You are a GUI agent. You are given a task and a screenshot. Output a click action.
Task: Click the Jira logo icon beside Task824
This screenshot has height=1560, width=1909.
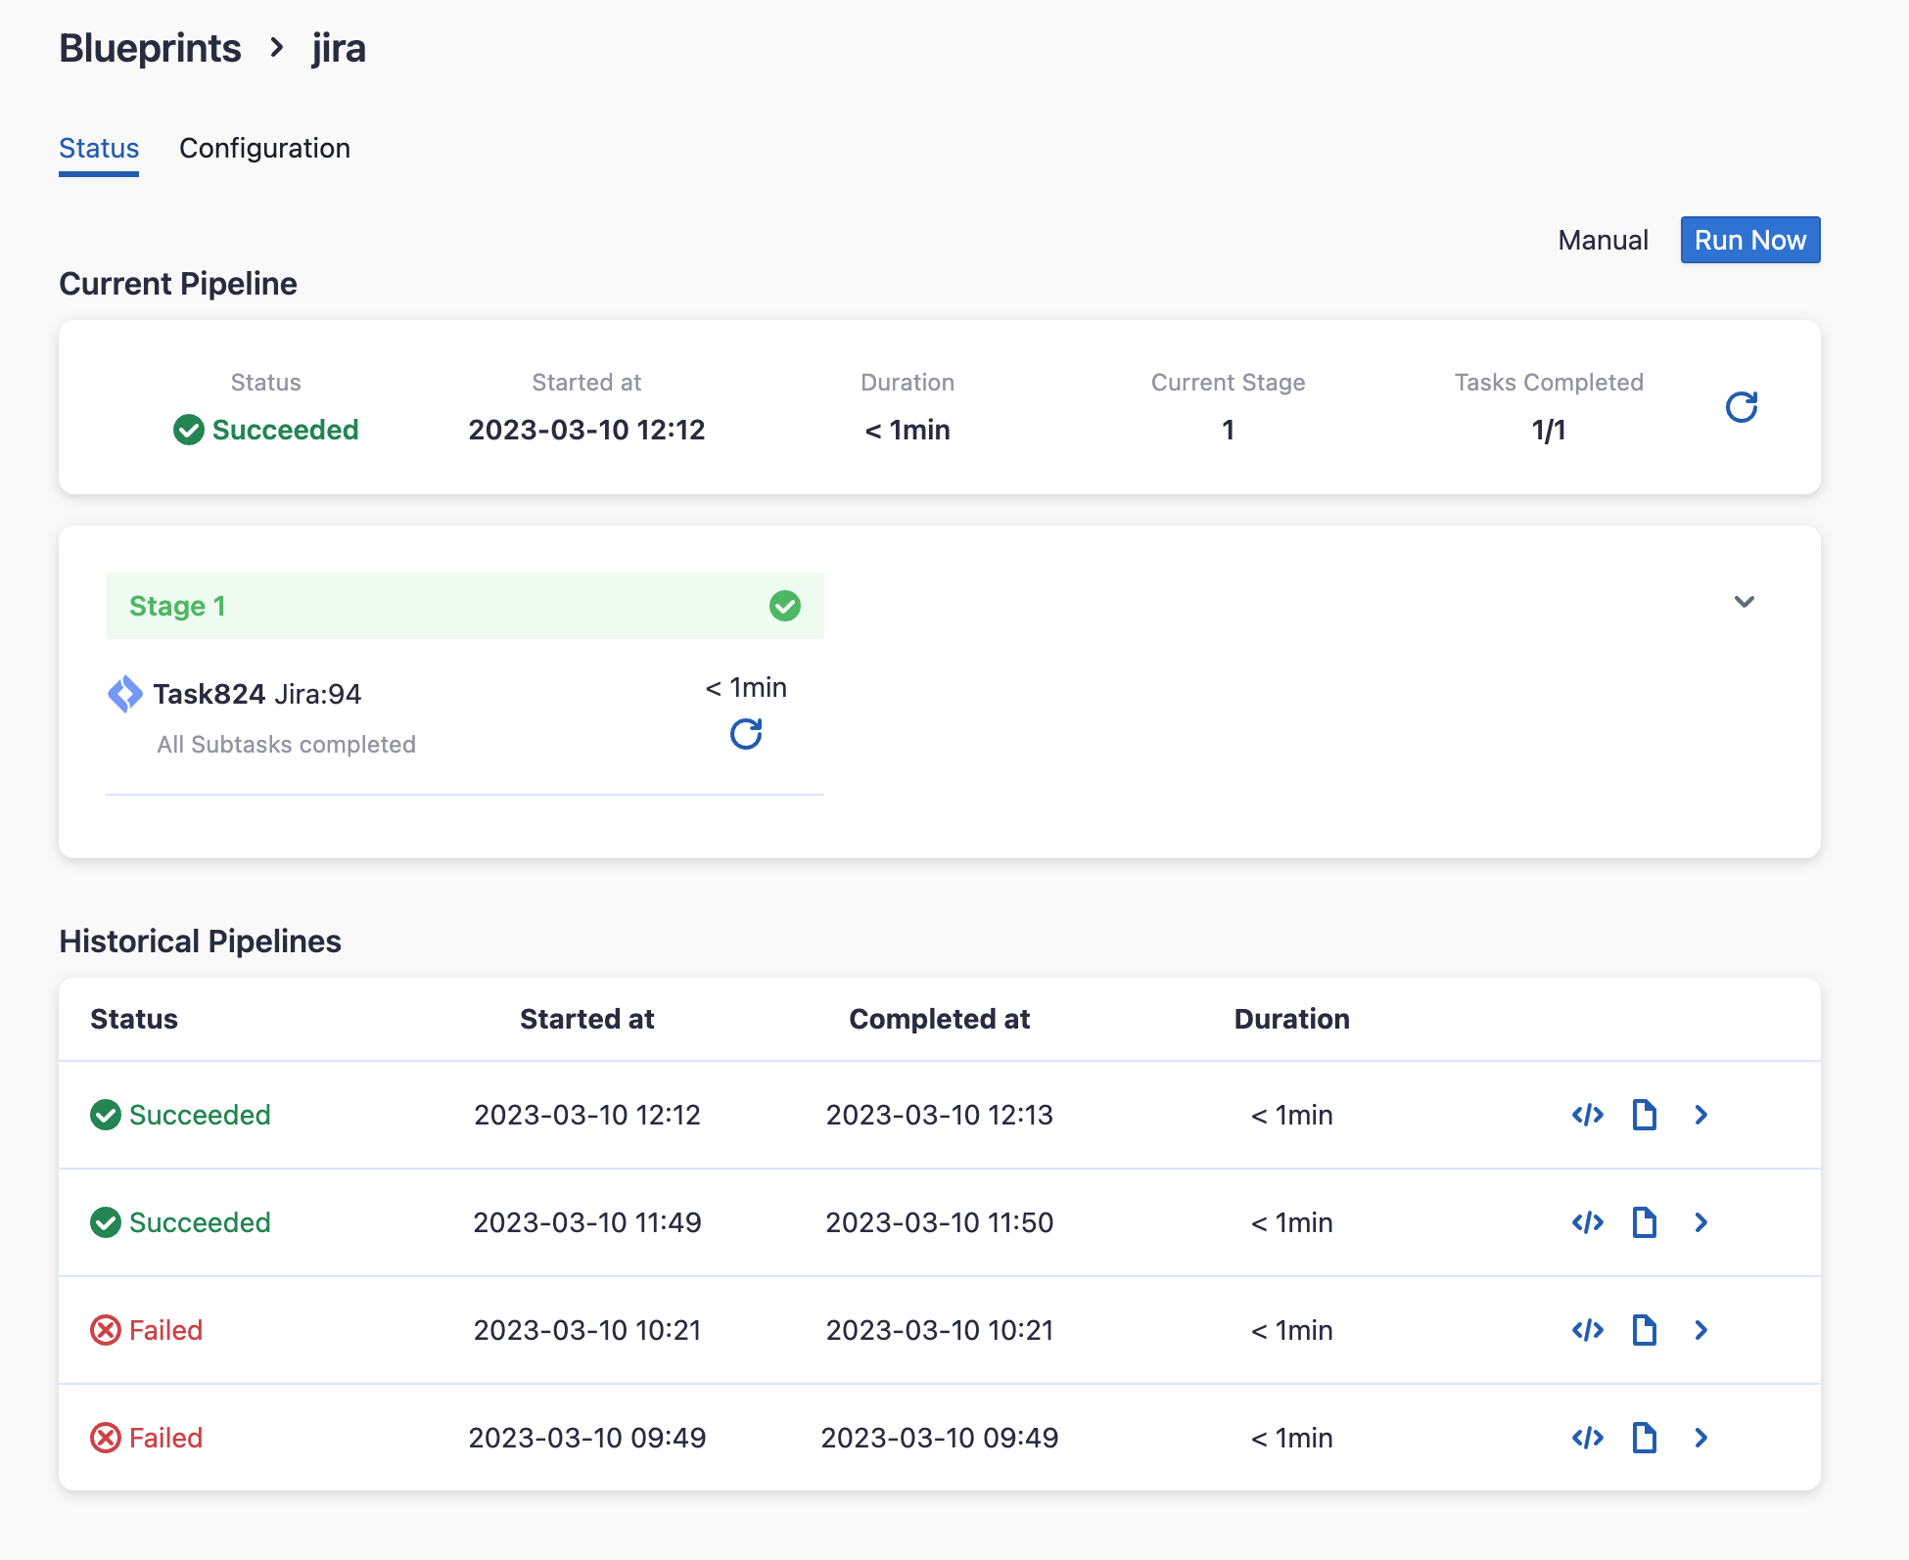click(125, 694)
